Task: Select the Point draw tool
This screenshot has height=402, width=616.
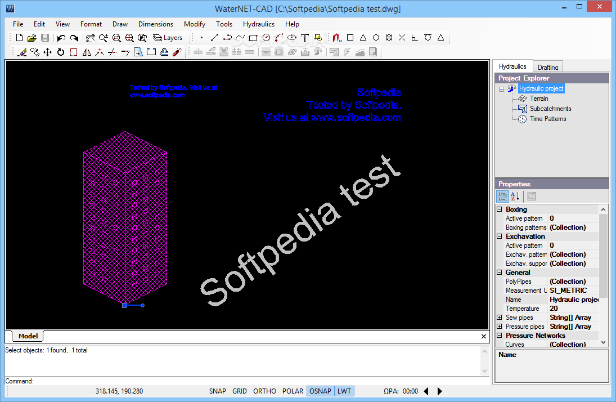Action: [x=201, y=38]
